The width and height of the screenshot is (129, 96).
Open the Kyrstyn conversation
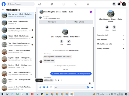17,67
